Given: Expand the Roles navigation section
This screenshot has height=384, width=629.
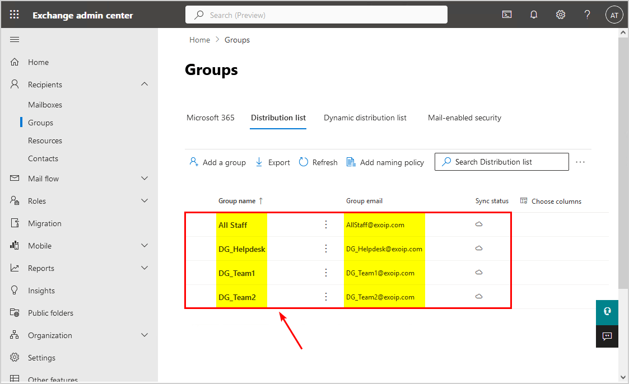Looking at the screenshot, I should click(145, 201).
